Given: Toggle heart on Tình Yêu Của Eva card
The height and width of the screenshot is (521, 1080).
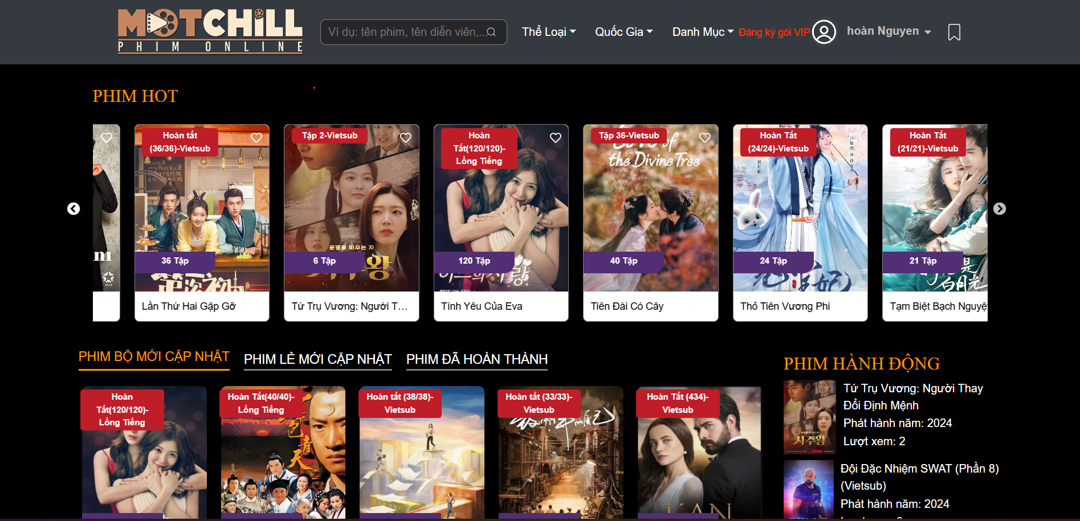Looking at the screenshot, I should [x=556, y=138].
